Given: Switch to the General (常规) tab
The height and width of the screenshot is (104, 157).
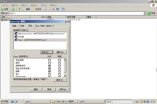Looking at the screenshot, I should pyautogui.click(x=15, y=26).
